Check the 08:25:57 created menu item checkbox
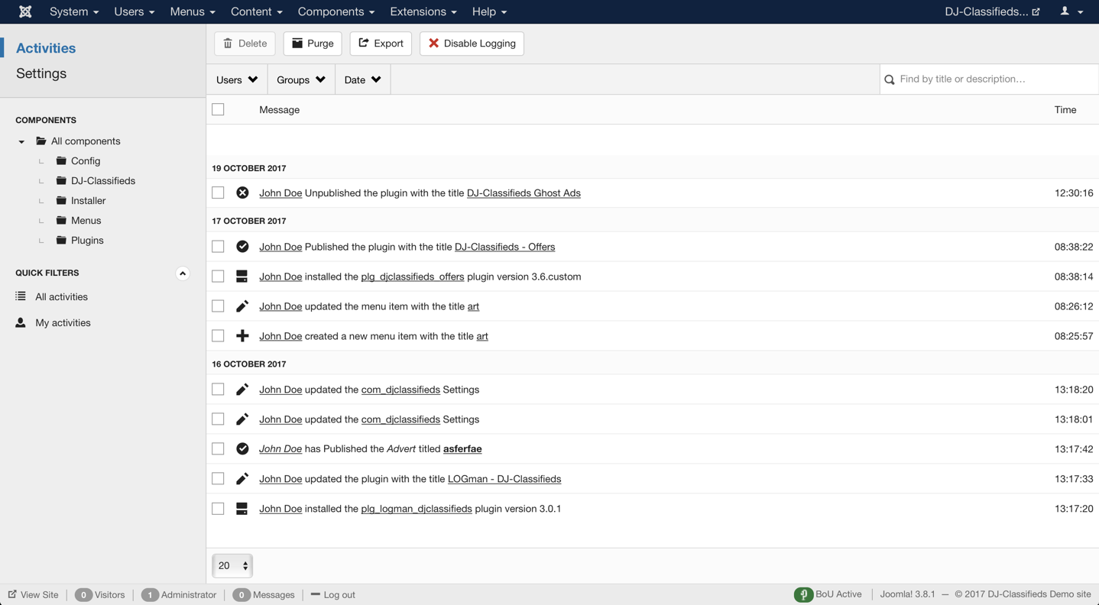Screen dimensions: 1099x605 click(x=218, y=336)
